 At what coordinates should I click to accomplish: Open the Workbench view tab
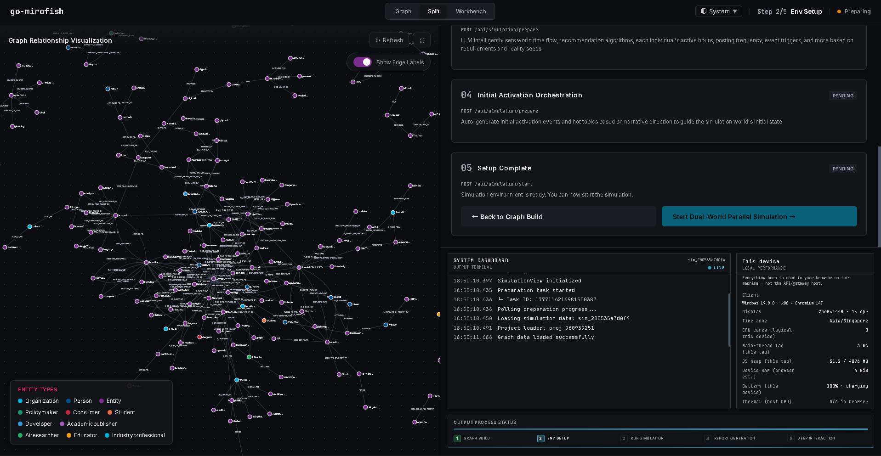pyautogui.click(x=471, y=11)
